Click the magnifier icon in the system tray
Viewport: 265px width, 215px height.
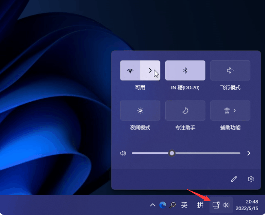[173, 205]
